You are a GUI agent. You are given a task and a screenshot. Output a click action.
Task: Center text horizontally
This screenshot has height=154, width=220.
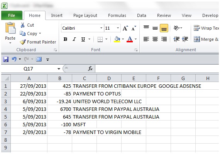(155, 39)
